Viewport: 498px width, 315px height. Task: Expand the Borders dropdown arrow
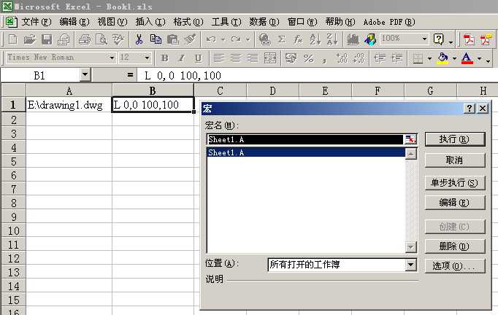point(429,58)
